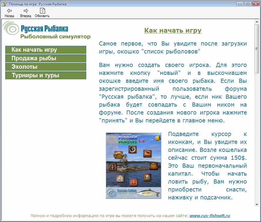Image resolution: width=261 pixels, height=222 pixels.
Task: Open the "Как начать игру" sidebar section
Action: (x=46, y=50)
